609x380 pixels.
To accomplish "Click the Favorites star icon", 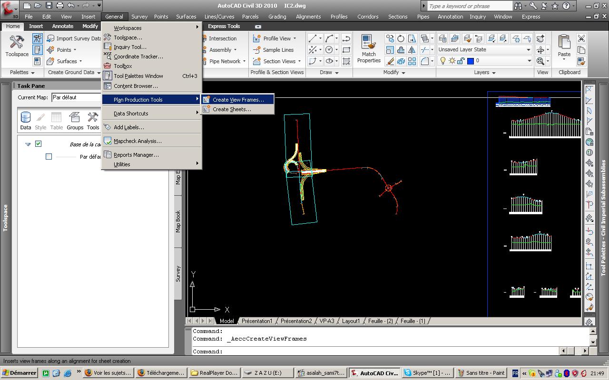I will click(x=555, y=6).
